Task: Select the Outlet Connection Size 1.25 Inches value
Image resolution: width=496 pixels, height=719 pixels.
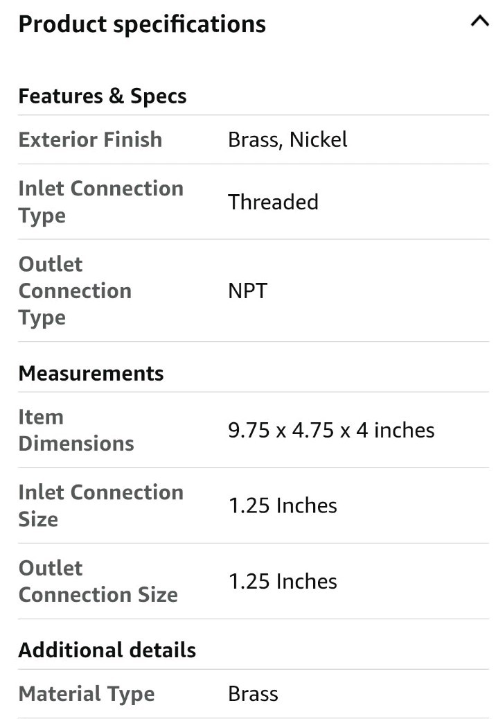Action: pos(283,581)
